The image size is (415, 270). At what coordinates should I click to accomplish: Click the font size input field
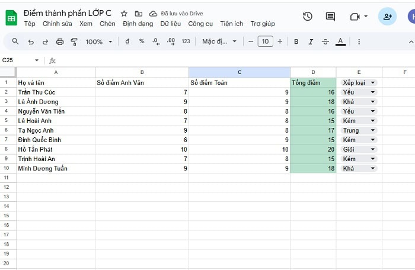(x=265, y=41)
